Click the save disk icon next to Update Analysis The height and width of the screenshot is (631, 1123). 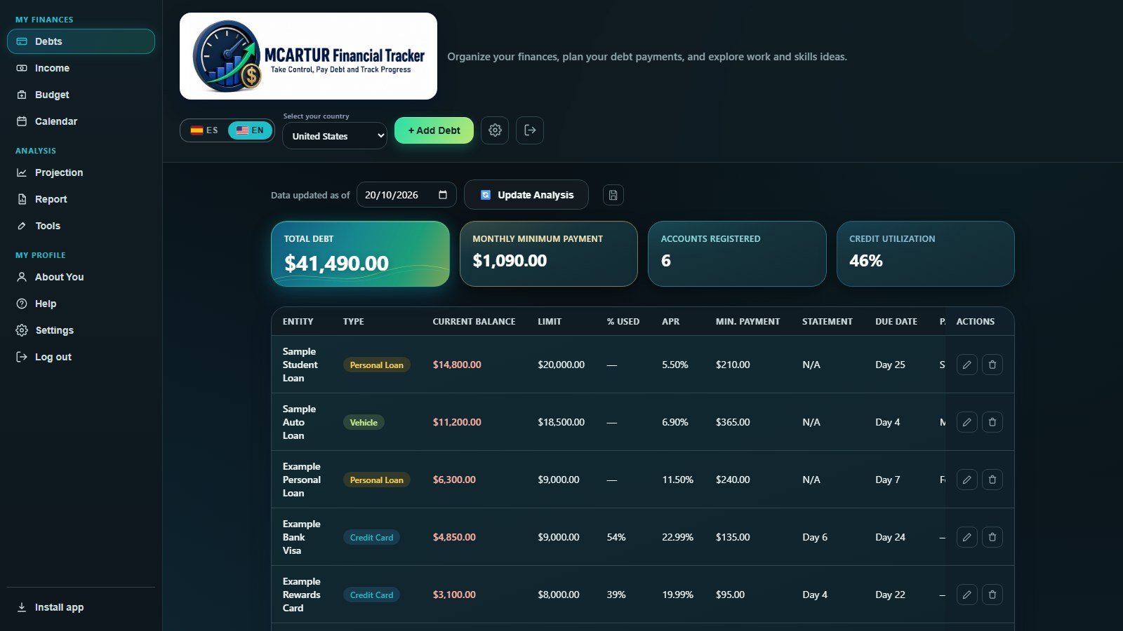pos(613,195)
